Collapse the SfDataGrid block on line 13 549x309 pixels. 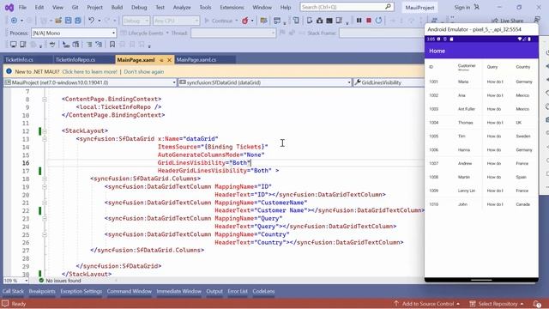[x=45, y=139]
